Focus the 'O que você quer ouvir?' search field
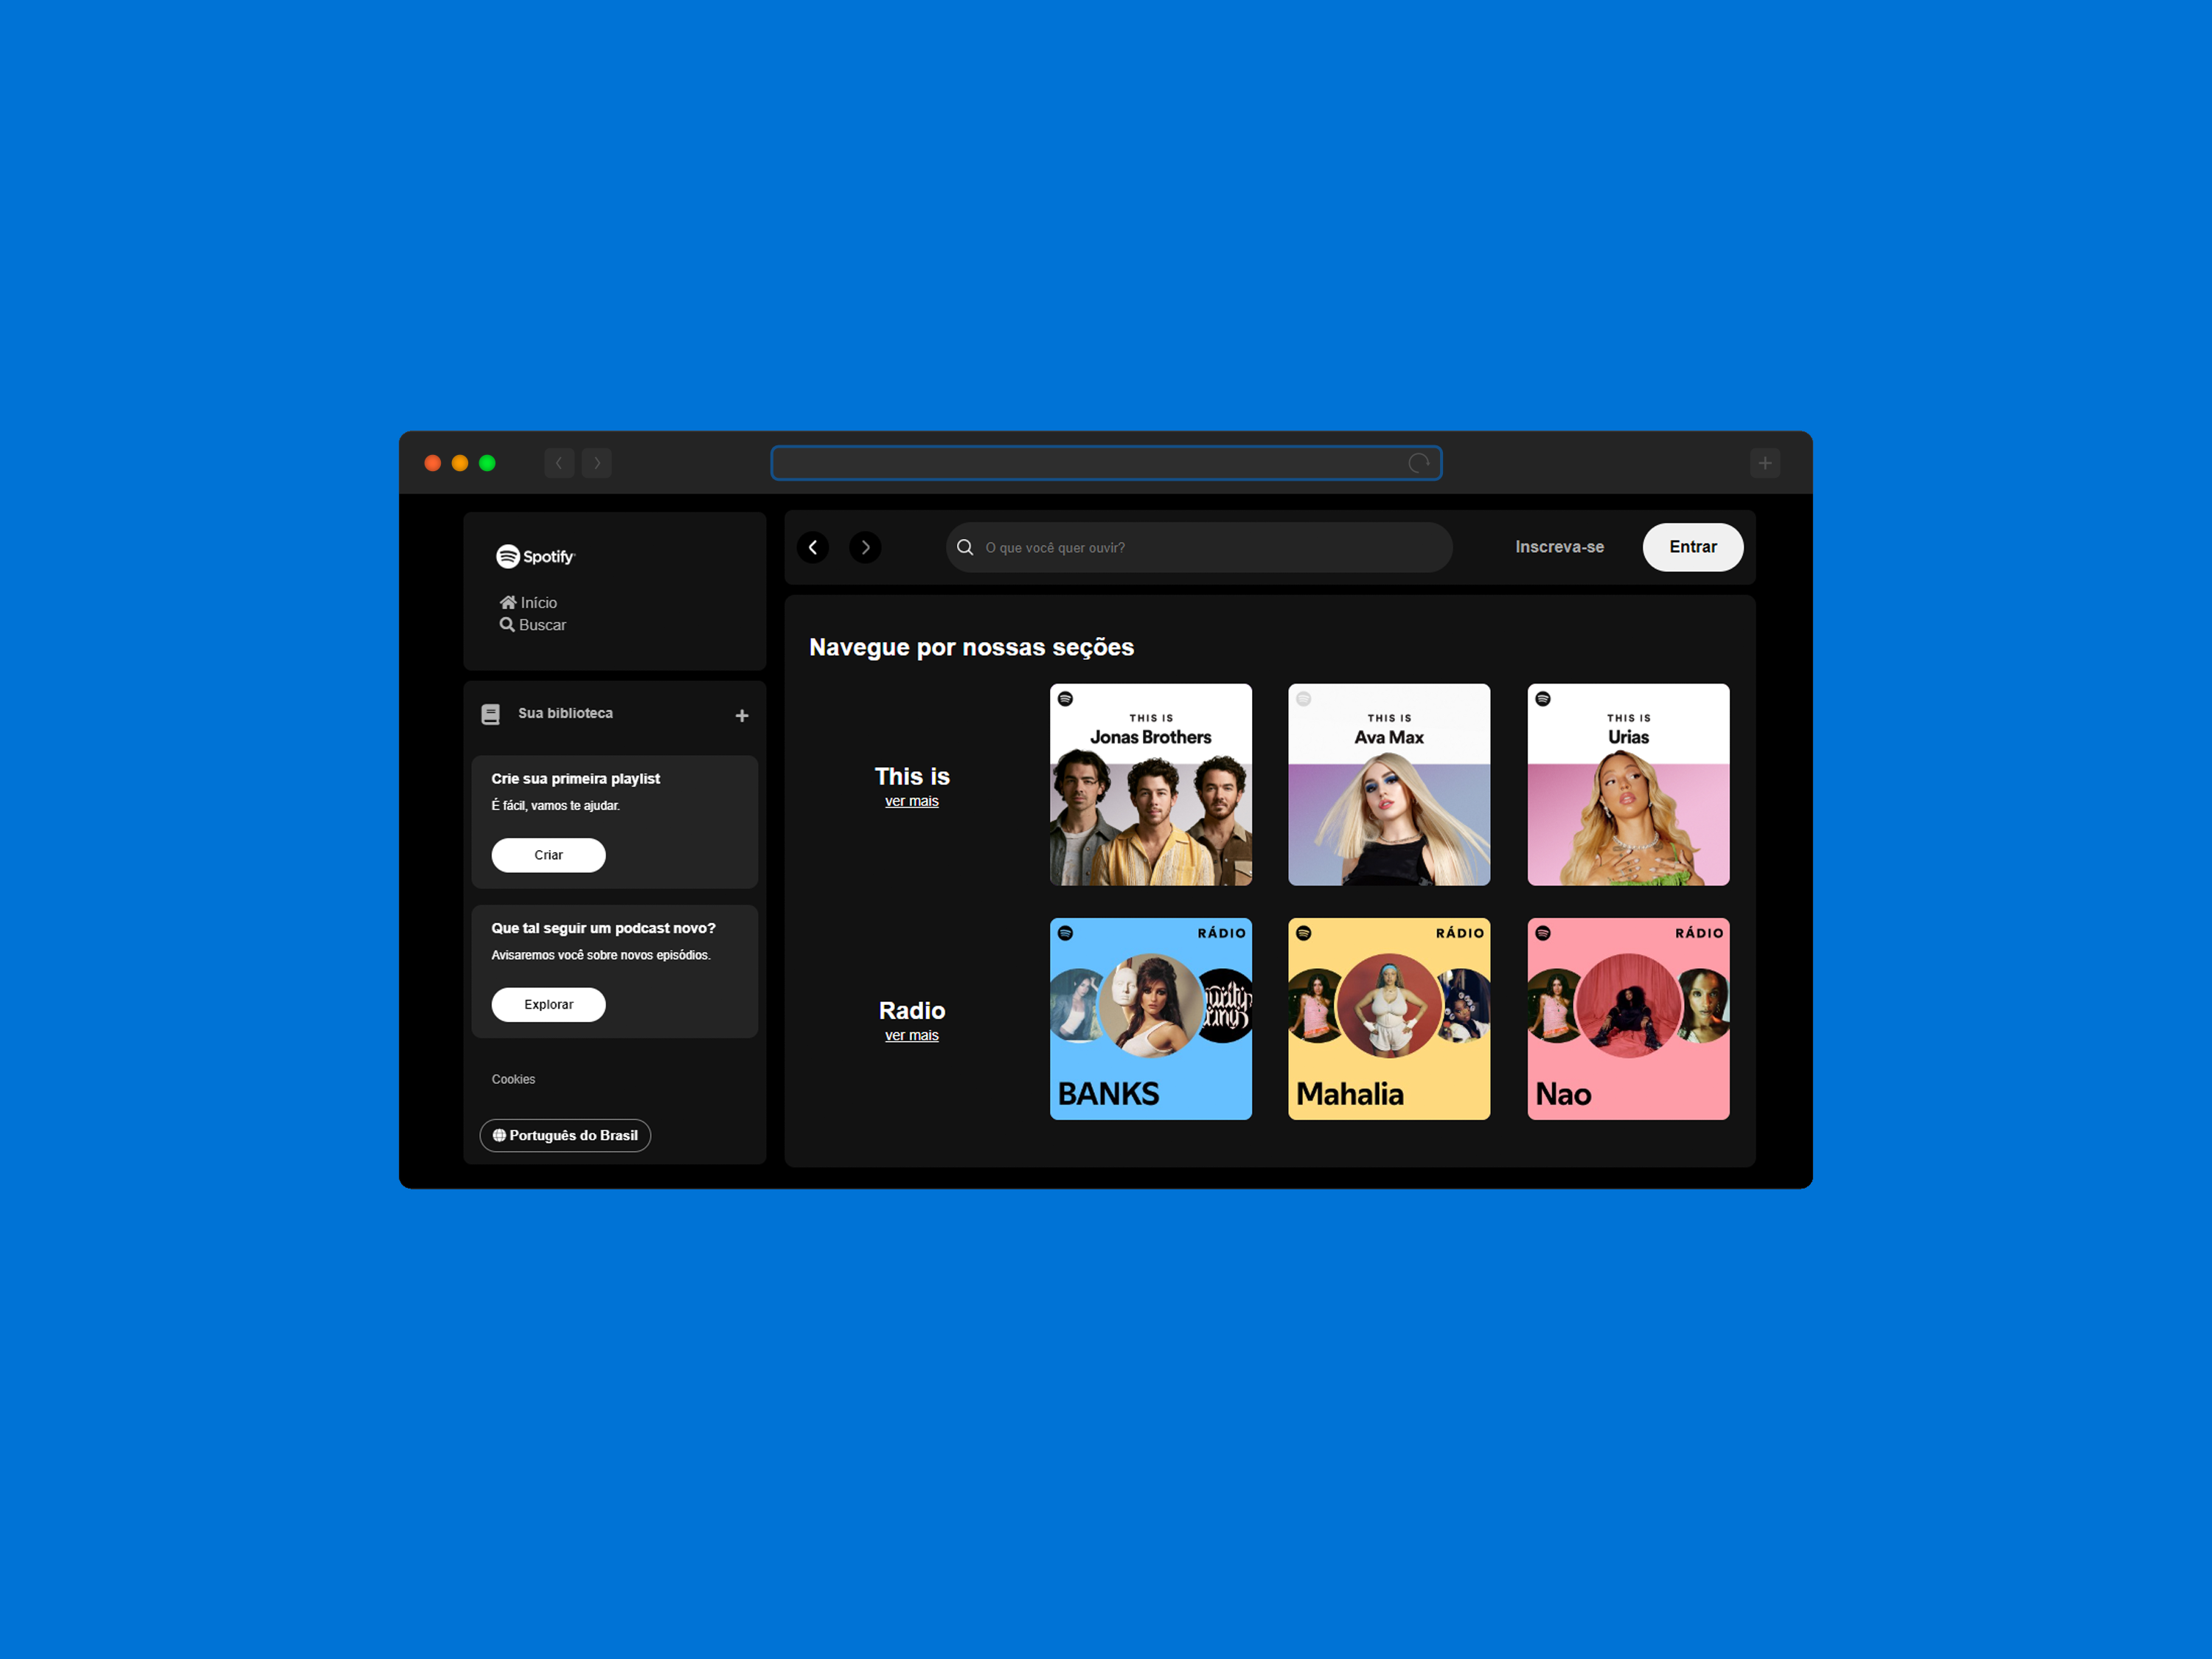This screenshot has width=2212, height=1659. (x=1199, y=547)
